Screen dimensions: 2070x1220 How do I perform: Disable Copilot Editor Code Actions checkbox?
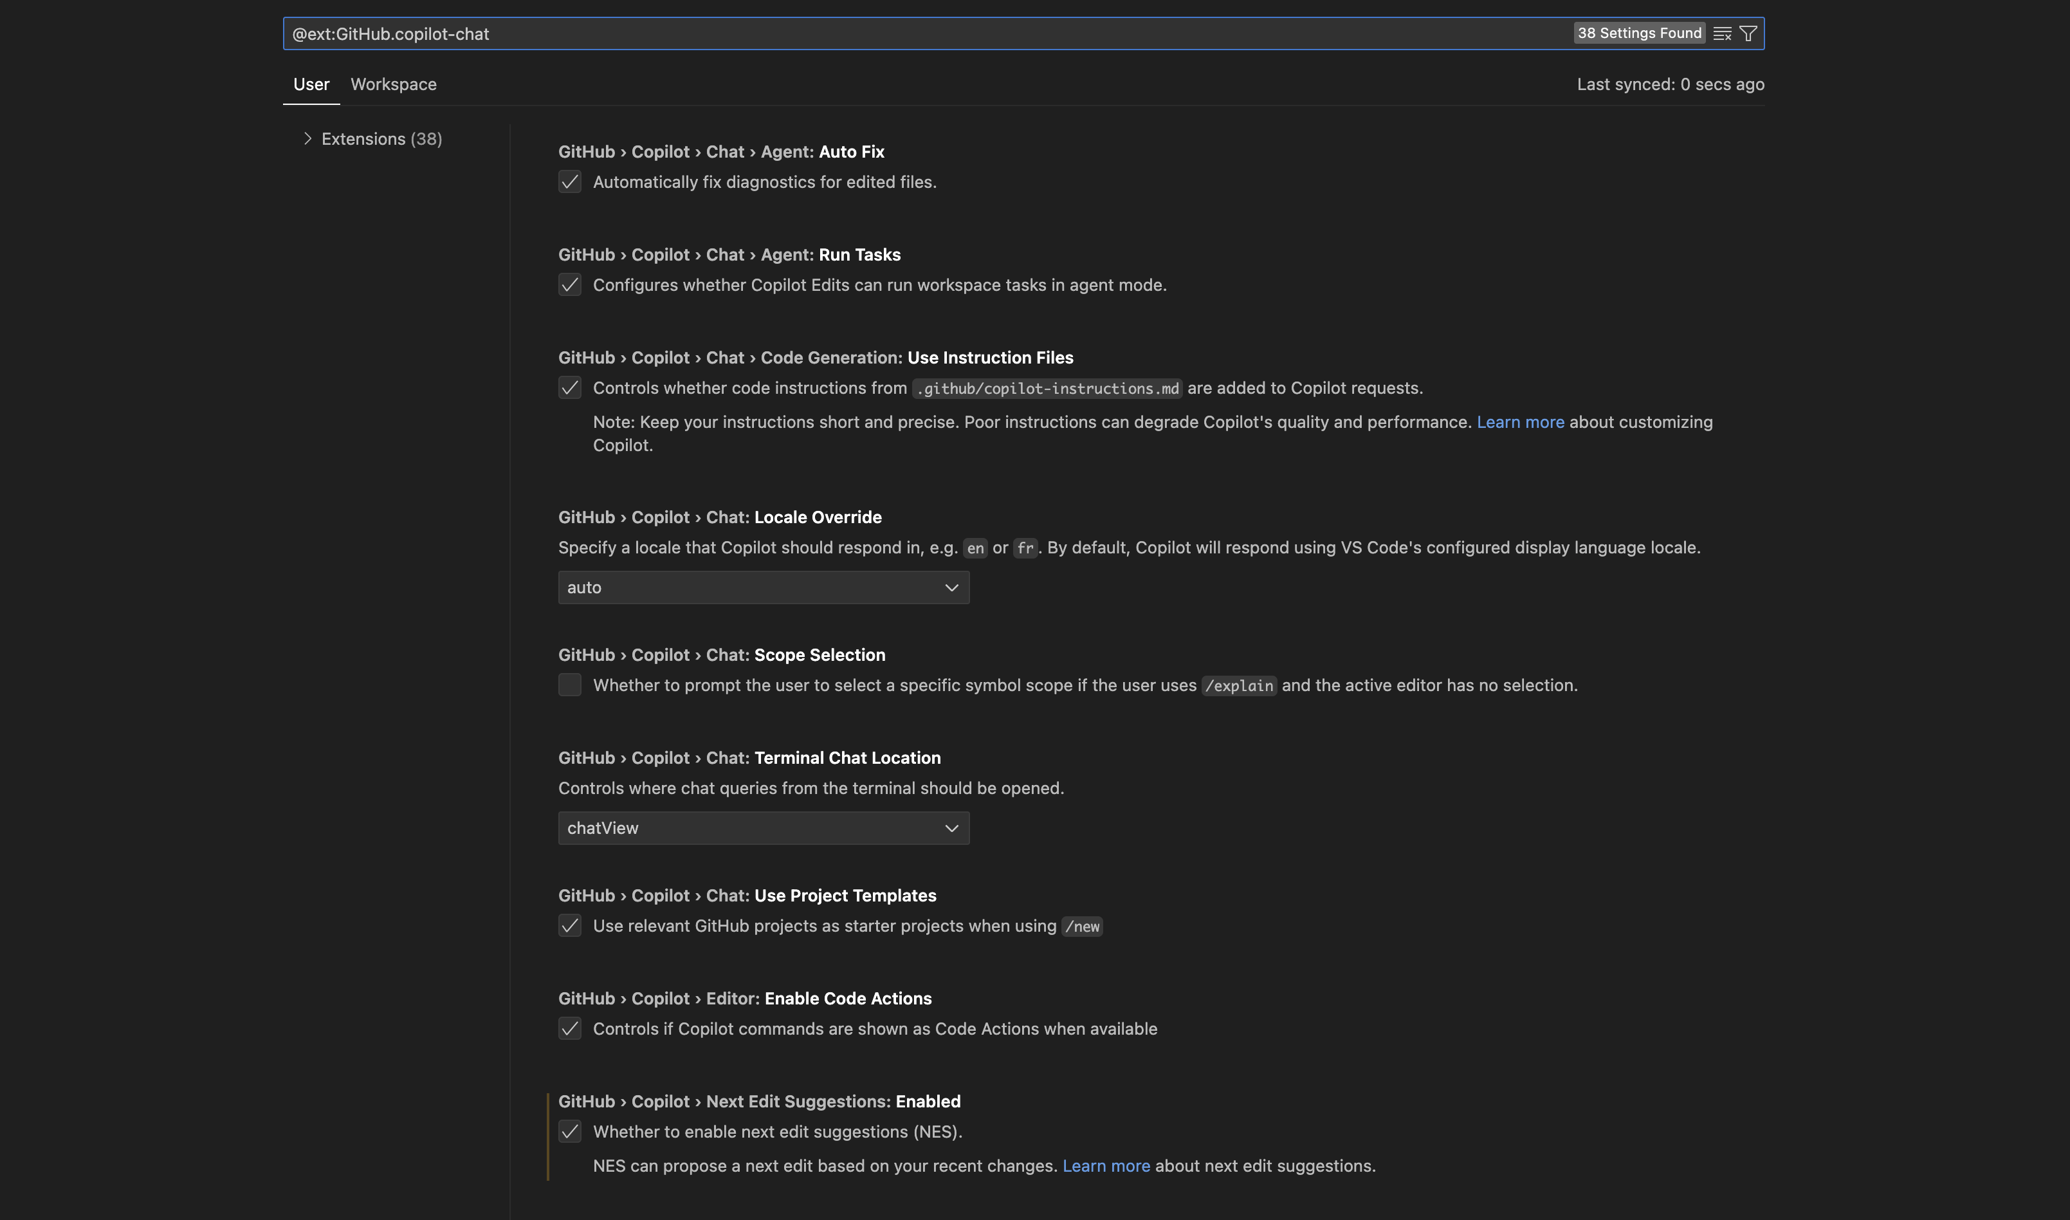569,1028
